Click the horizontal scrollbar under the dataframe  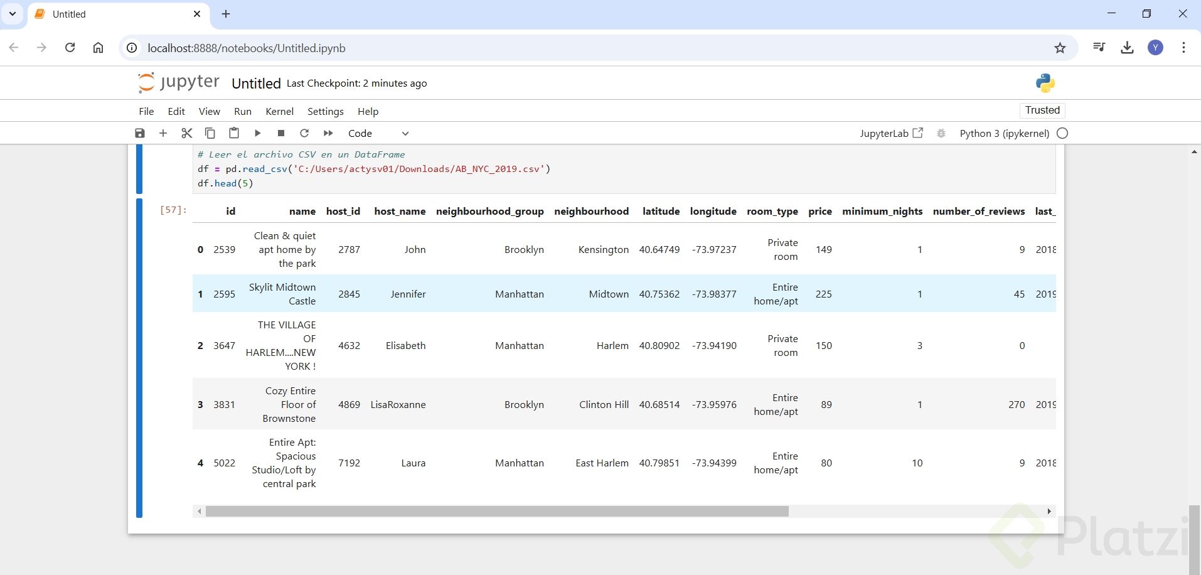click(x=496, y=512)
